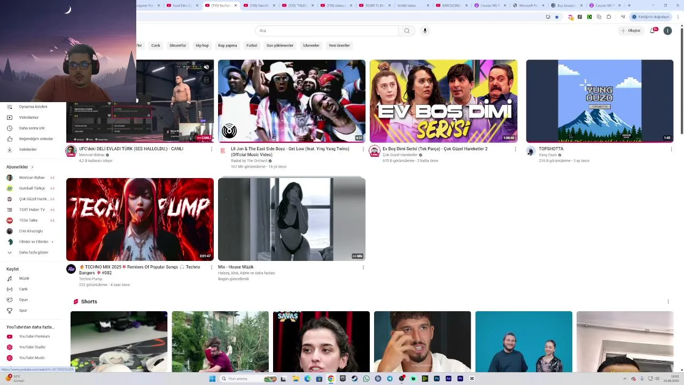Viewport: 684px width, 385px height.
Task: Open more options for Lil Jon video
Action: [x=363, y=149]
